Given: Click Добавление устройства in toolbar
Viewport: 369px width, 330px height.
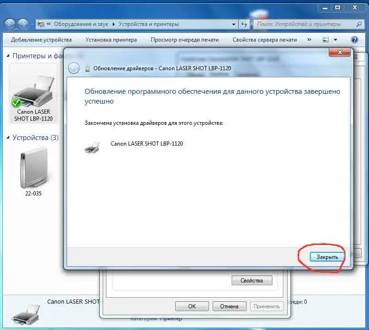Looking at the screenshot, I should pyautogui.click(x=41, y=40).
